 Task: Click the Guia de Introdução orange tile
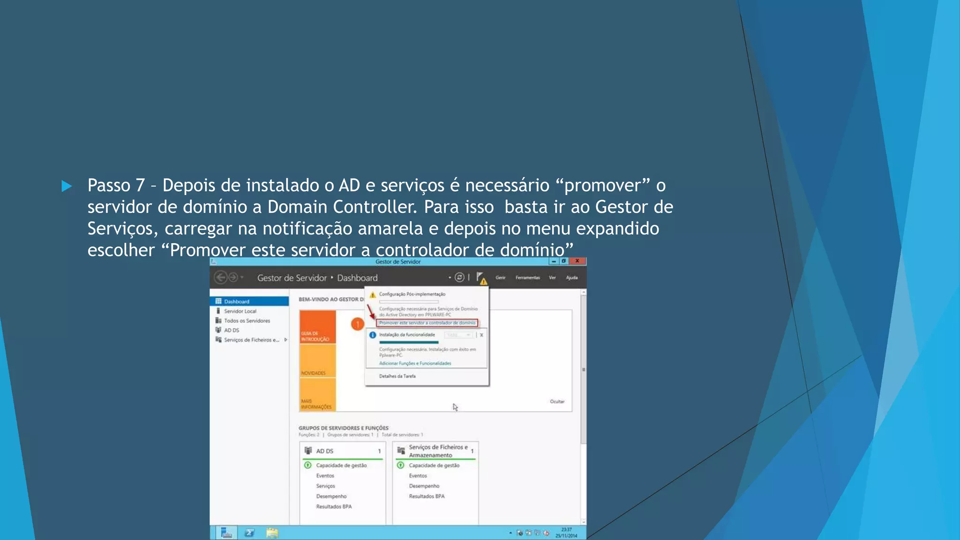pos(318,327)
